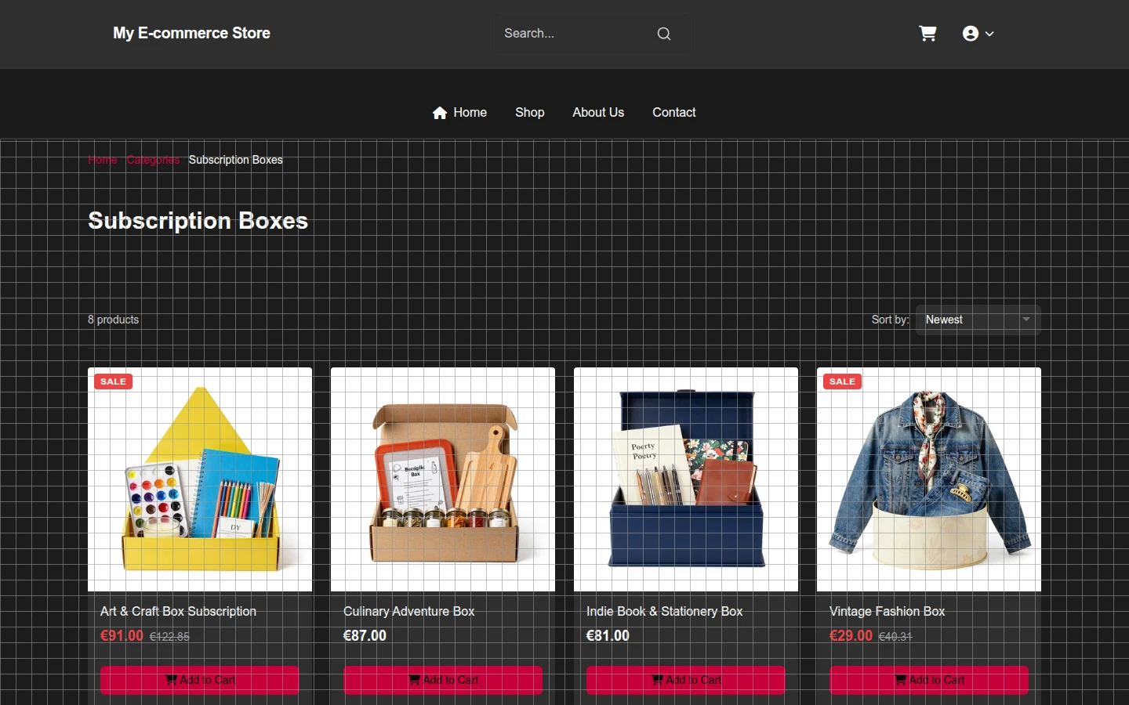Open the user account menu icon
The width and height of the screenshot is (1129, 705).
pos(971,34)
